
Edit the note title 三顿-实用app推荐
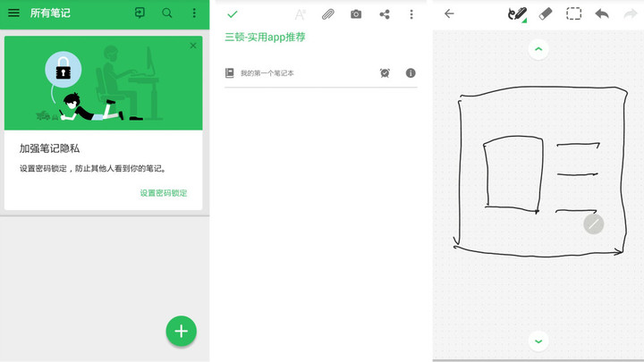pyautogui.click(x=265, y=38)
